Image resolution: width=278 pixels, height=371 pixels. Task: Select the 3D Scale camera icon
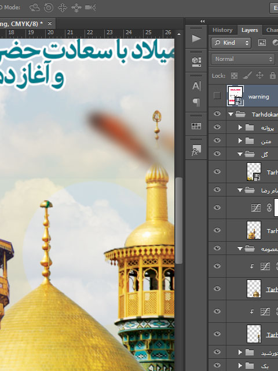(x=90, y=8)
